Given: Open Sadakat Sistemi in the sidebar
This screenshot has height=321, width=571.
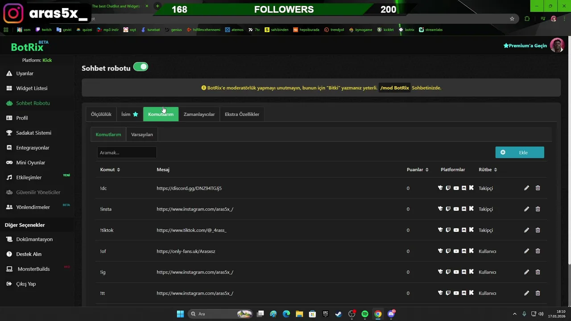Looking at the screenshot, I should coord(33,133).
